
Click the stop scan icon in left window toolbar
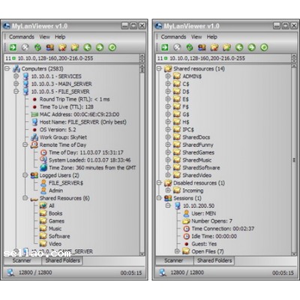click(25, 47)
